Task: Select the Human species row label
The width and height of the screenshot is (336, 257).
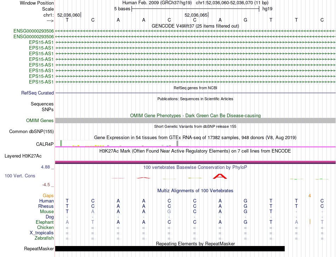Action: (46, 201)
